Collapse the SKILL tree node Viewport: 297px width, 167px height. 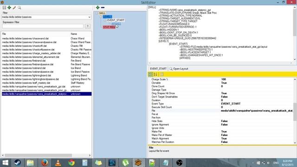tap(97, 13)
